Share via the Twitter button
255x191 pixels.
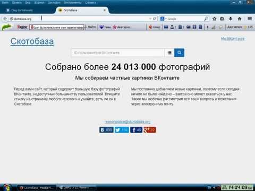point(122,130)
